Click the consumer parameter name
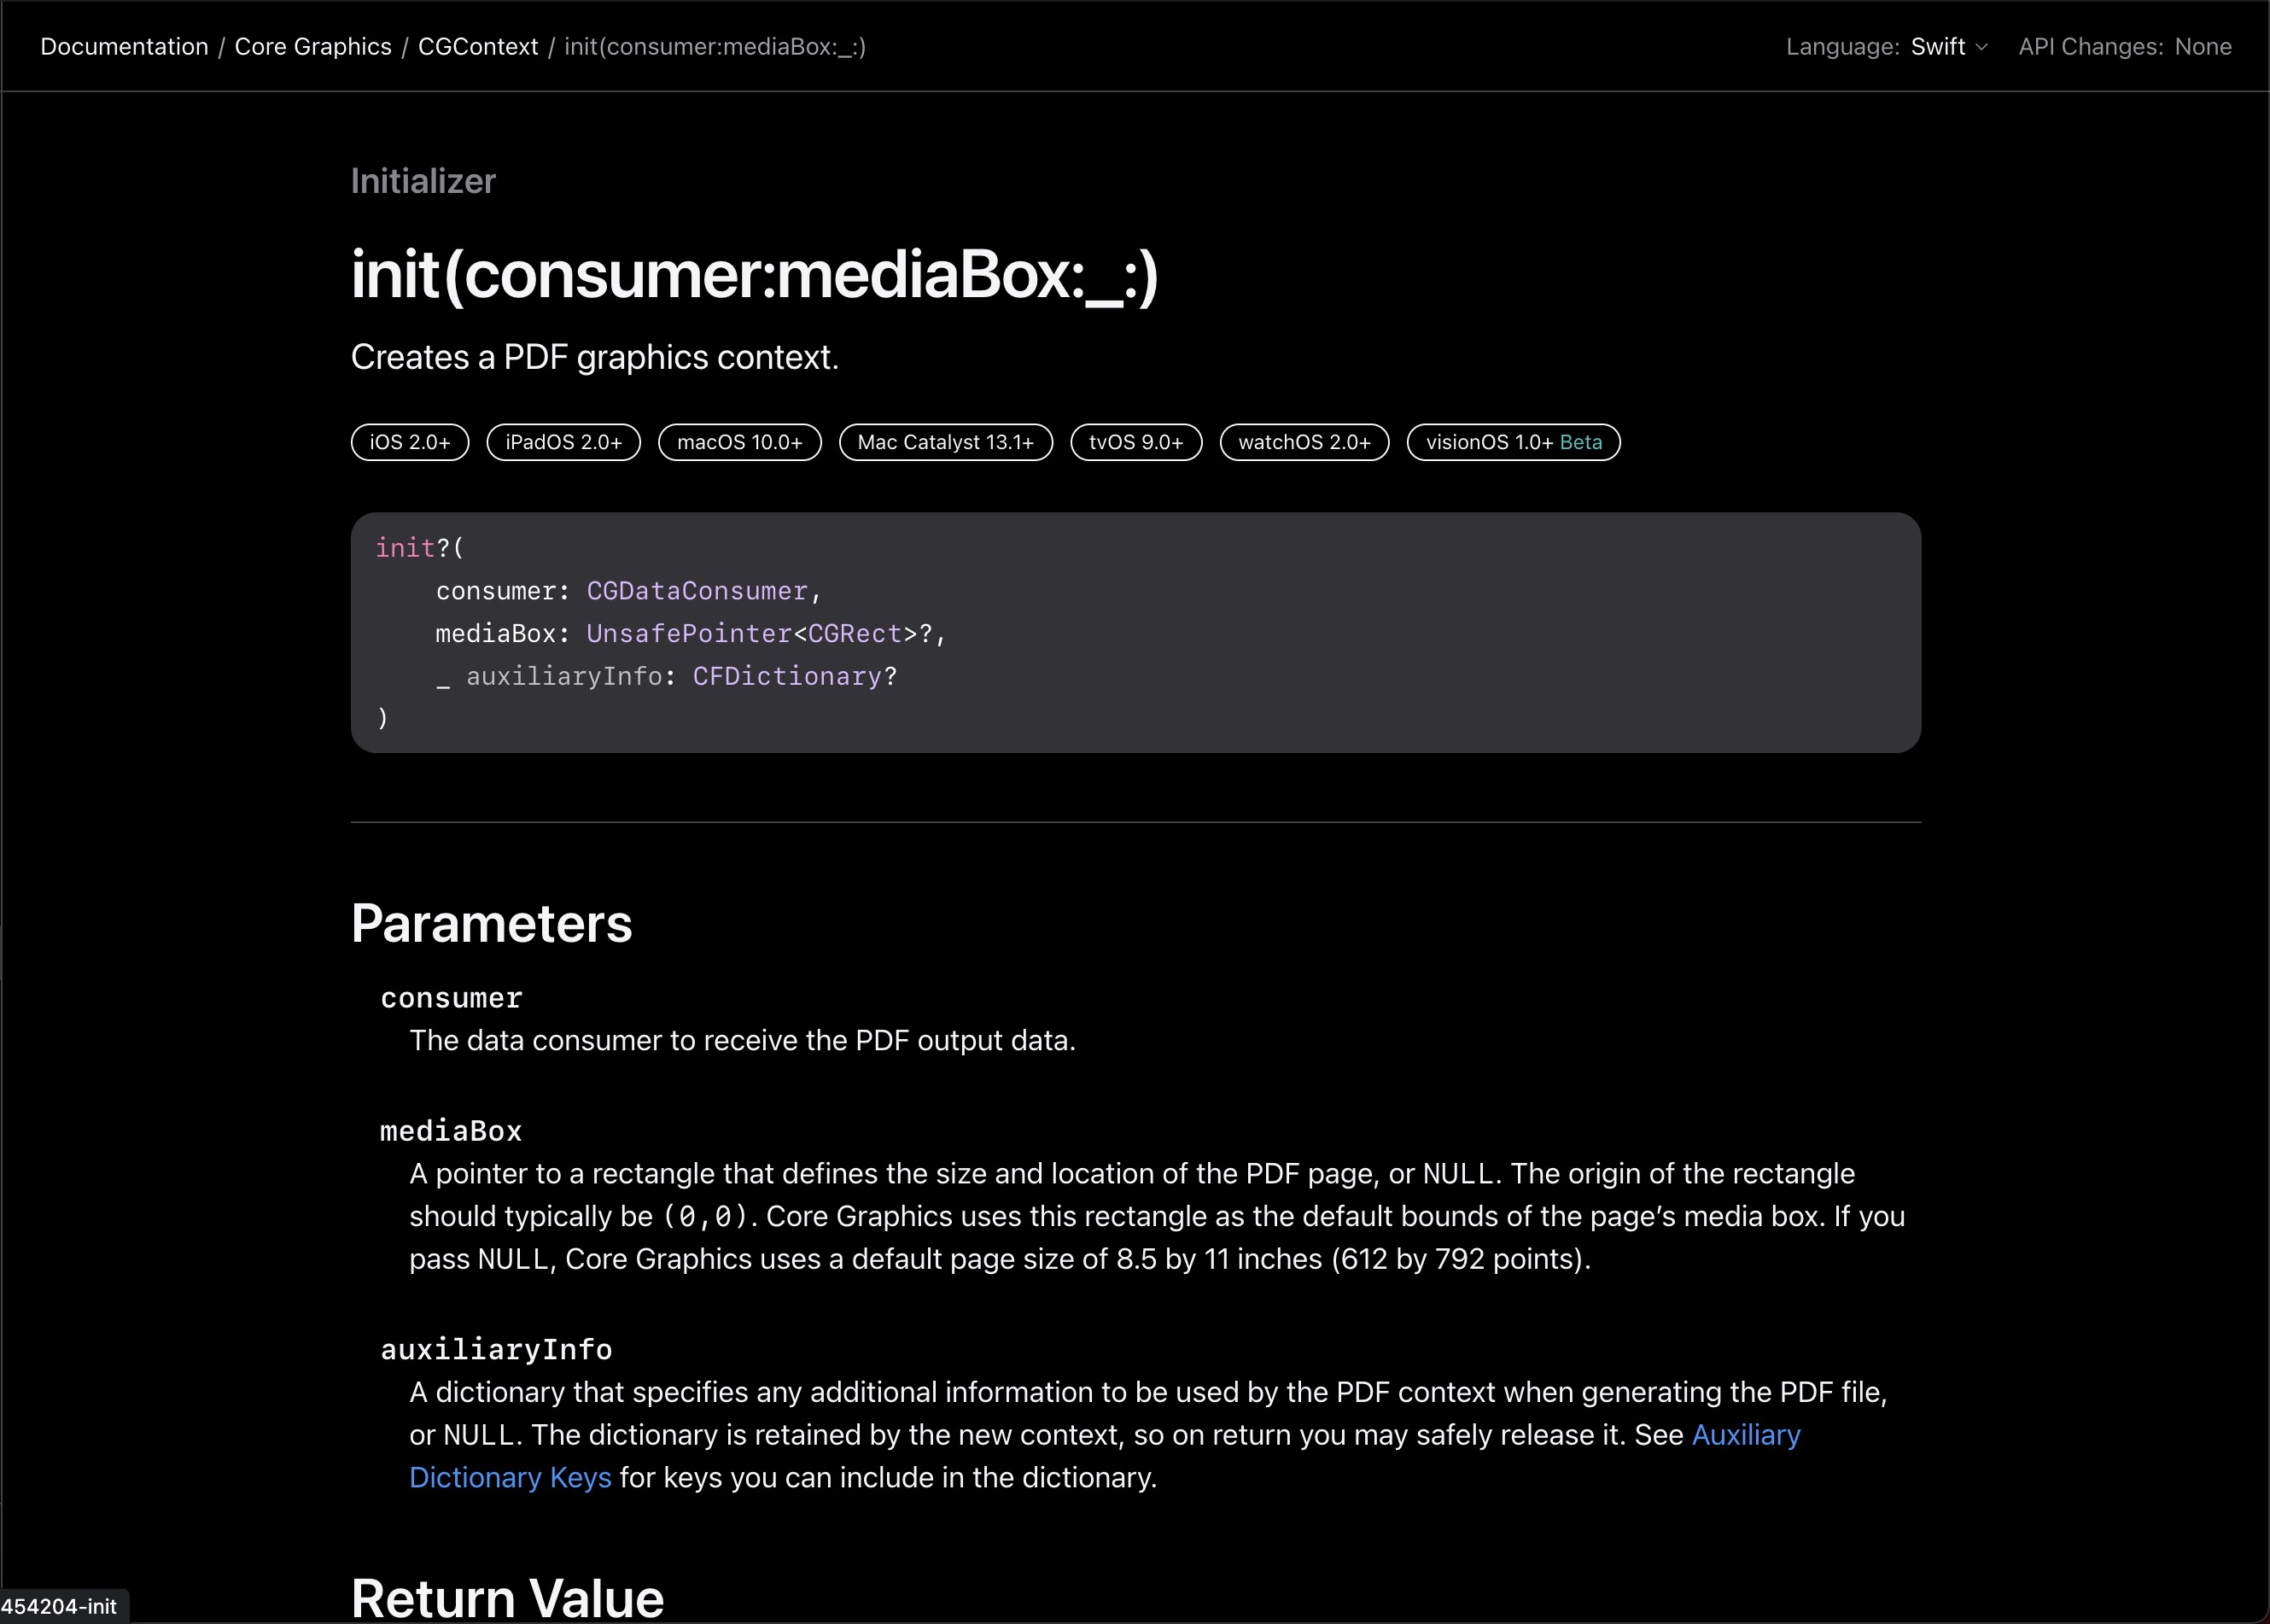Image resolution: width=2270 pixels, height=1624 pixels. click(452, 998)
